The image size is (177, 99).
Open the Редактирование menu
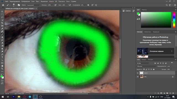coord(15,1)
